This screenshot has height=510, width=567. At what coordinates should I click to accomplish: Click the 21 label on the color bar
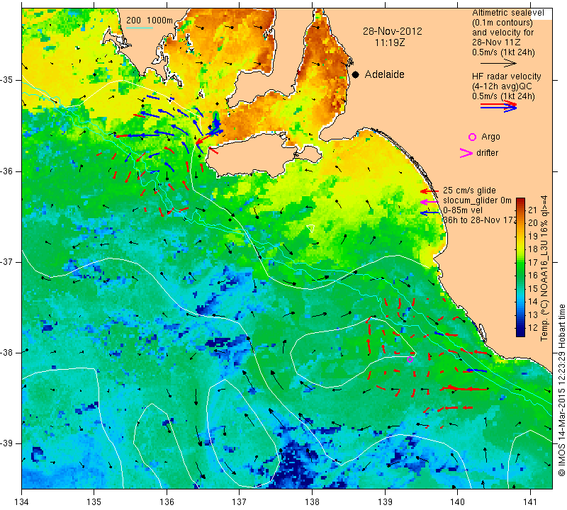tap(533, 210)
